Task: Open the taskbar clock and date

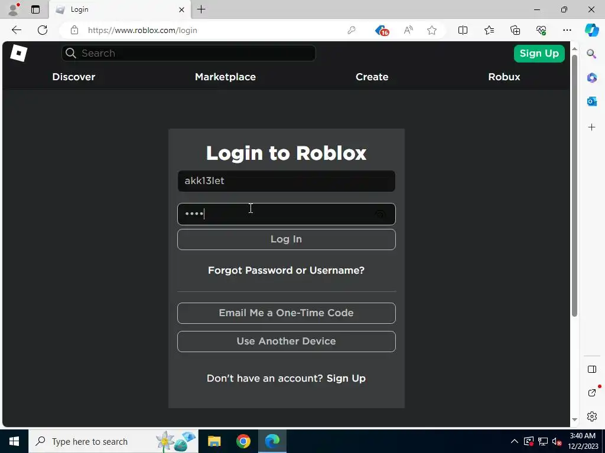Action: click(583, 441)
